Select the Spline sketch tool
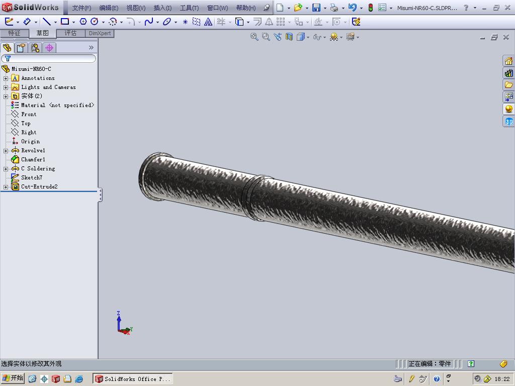 click(x=149, y=22)
